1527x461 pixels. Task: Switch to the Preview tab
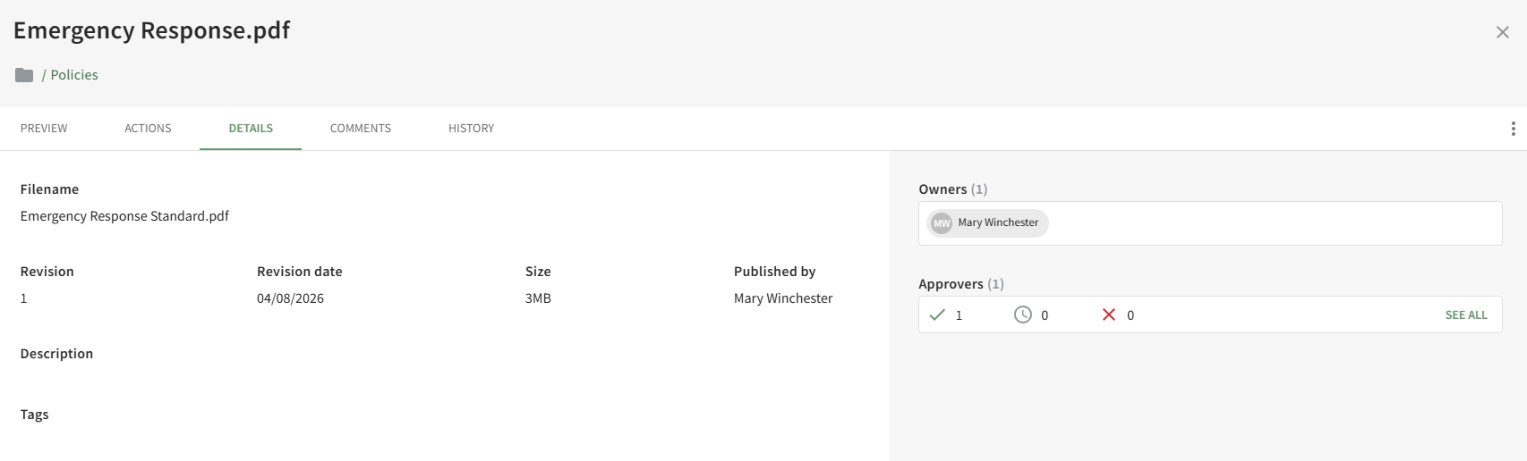click(x=44, y=129)
